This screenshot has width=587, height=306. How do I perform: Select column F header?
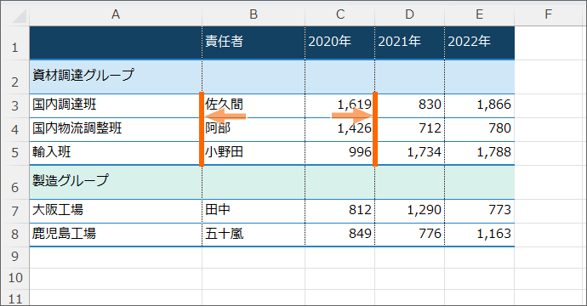[x=548, y=14]
